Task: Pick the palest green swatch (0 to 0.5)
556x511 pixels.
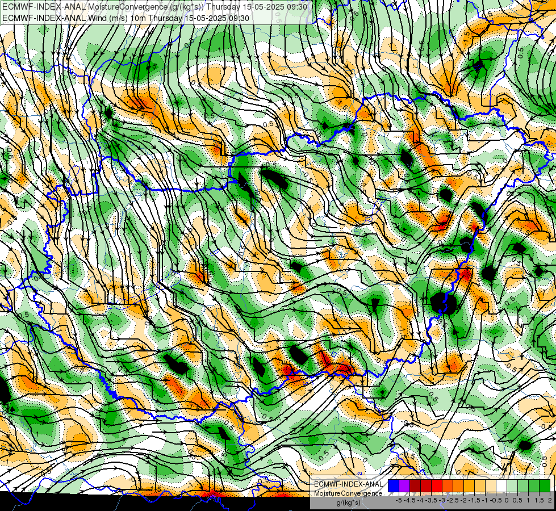Action: (512, 485)
